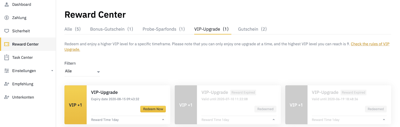Click the Task Center clipboard icon

pos(7,57)
